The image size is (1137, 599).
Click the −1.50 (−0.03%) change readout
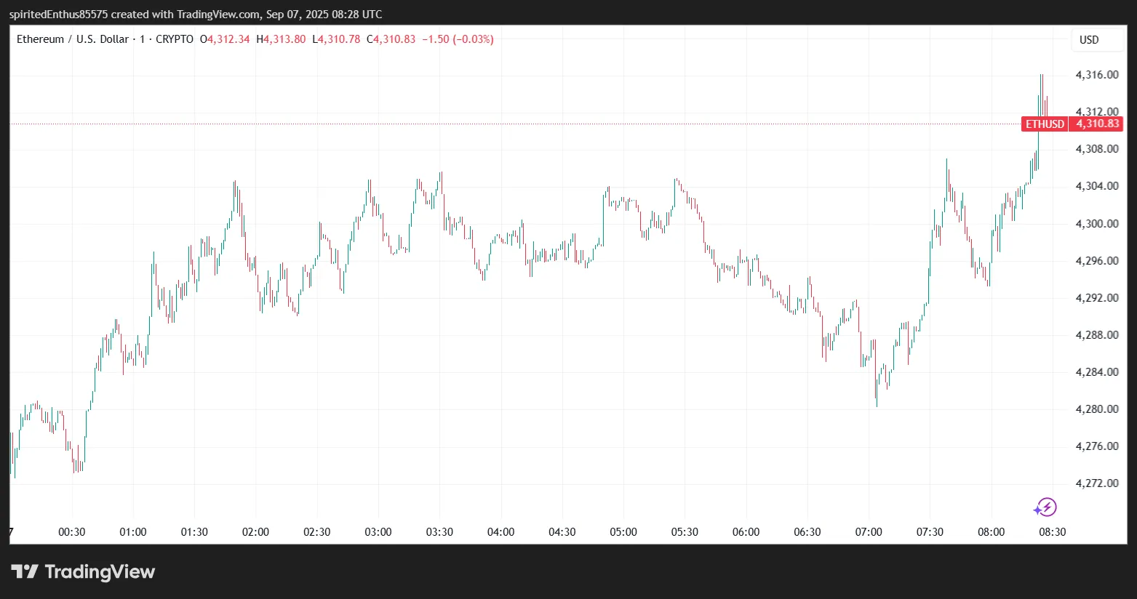[458, 39]
